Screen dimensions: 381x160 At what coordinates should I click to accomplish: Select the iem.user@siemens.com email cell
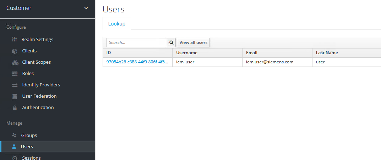point(270,62)
